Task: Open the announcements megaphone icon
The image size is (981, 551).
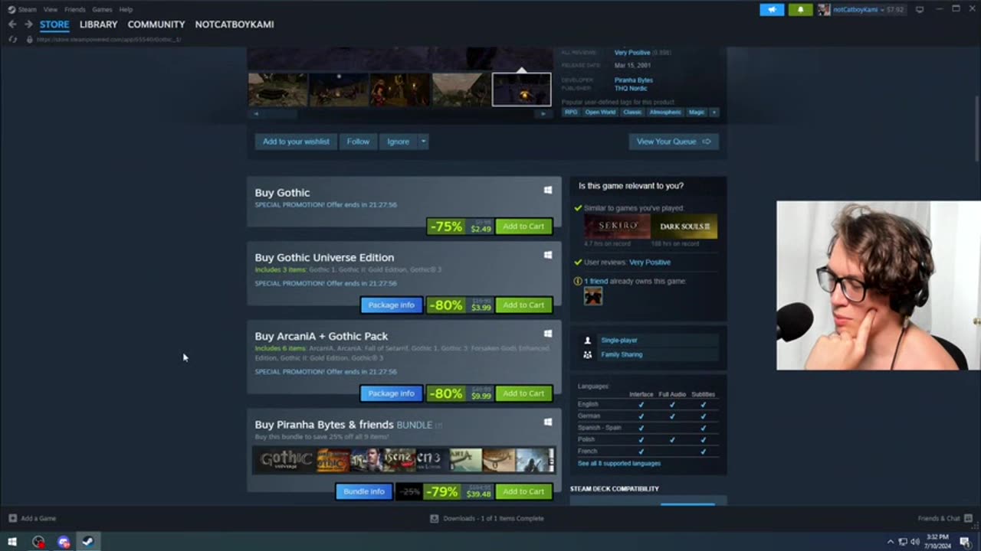Action: click(772, 9)
